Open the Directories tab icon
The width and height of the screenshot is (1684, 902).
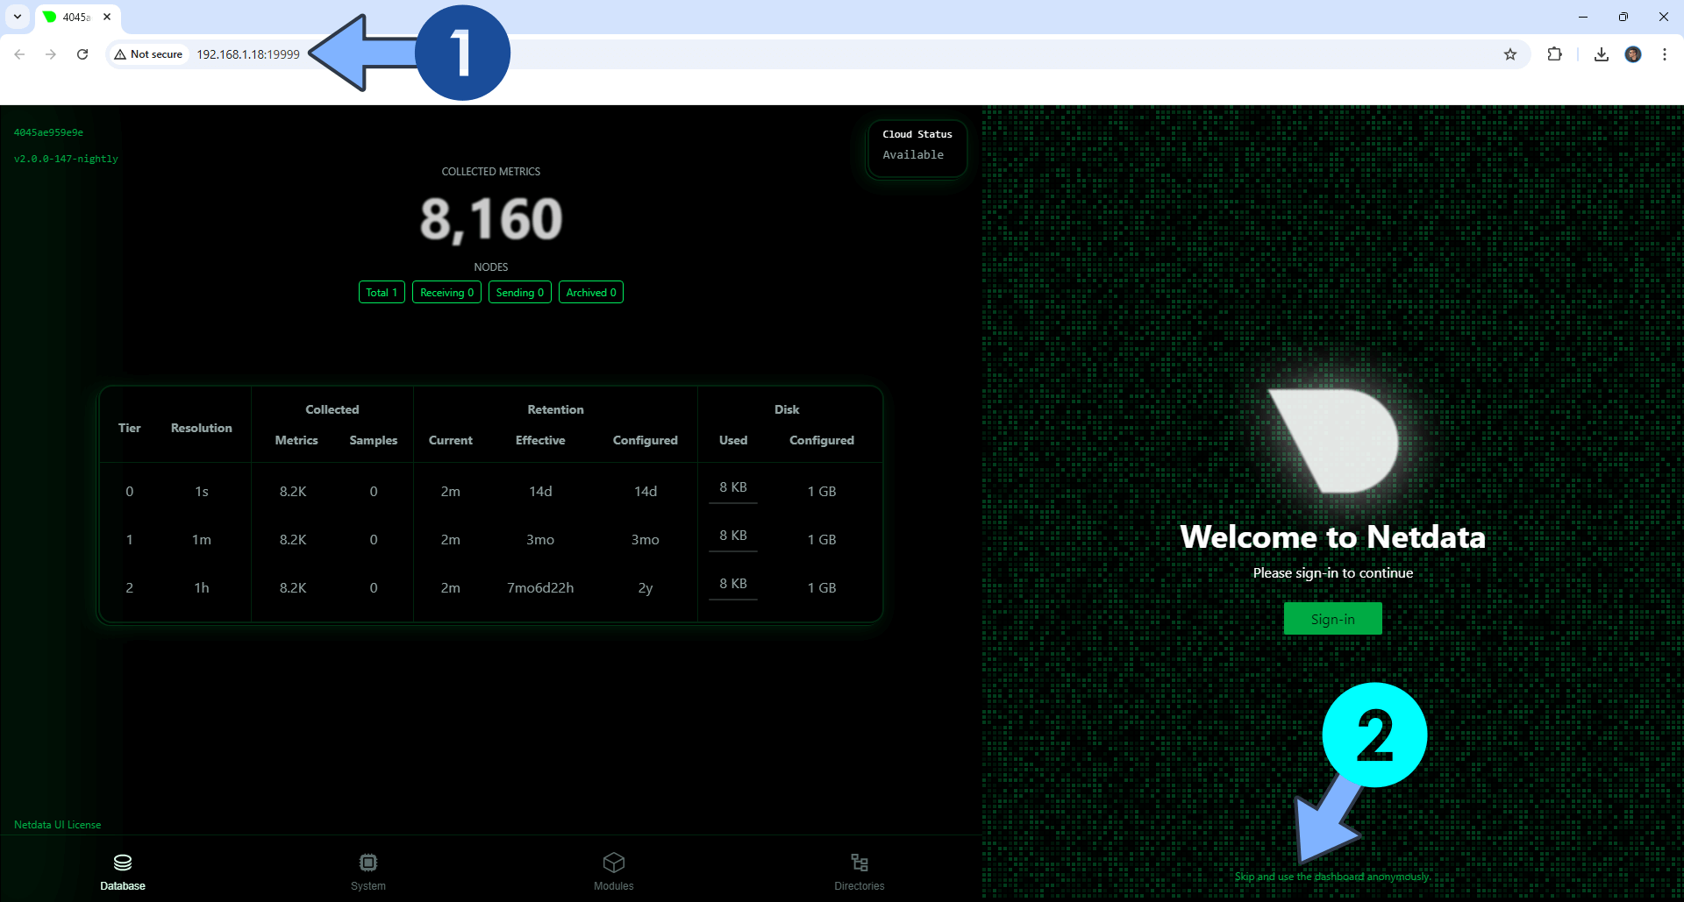(860, 863)
